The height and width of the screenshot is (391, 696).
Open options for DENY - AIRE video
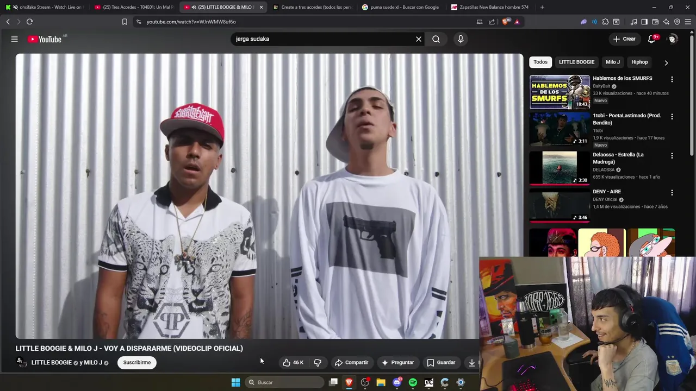(672, 193)
